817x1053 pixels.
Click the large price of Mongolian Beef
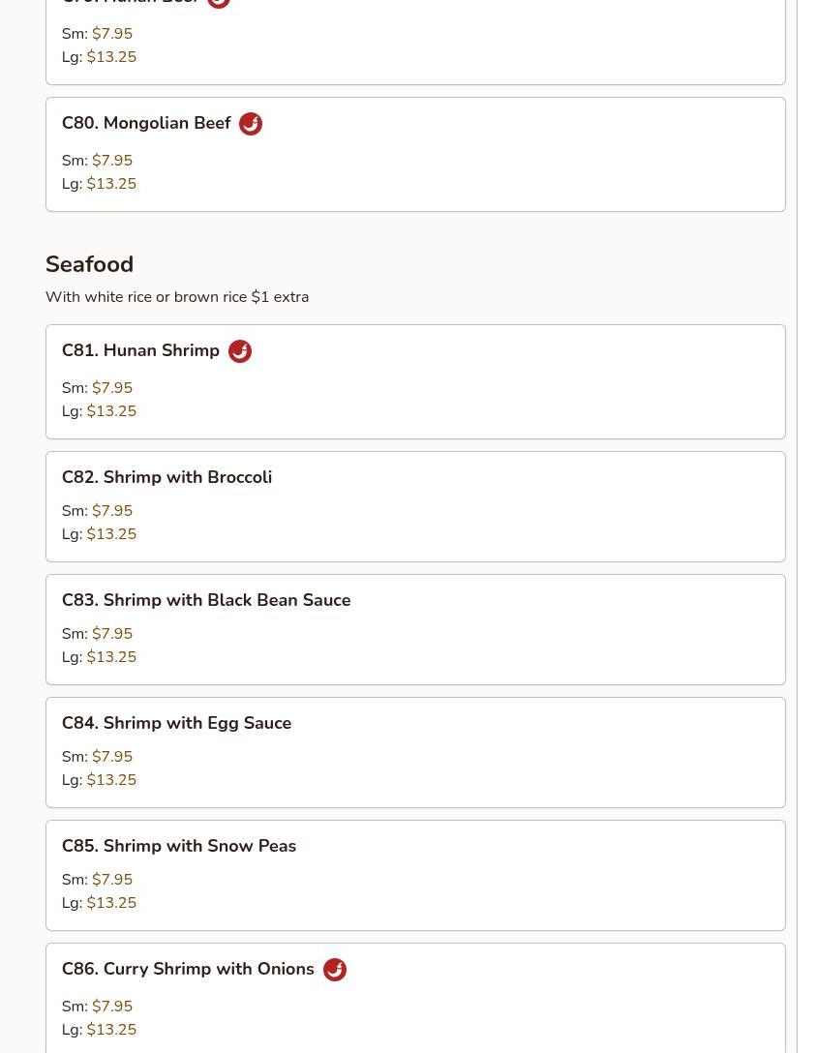click(111, 184)
